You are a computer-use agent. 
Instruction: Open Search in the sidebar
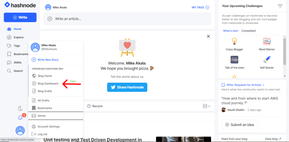(x=15, y=71)
